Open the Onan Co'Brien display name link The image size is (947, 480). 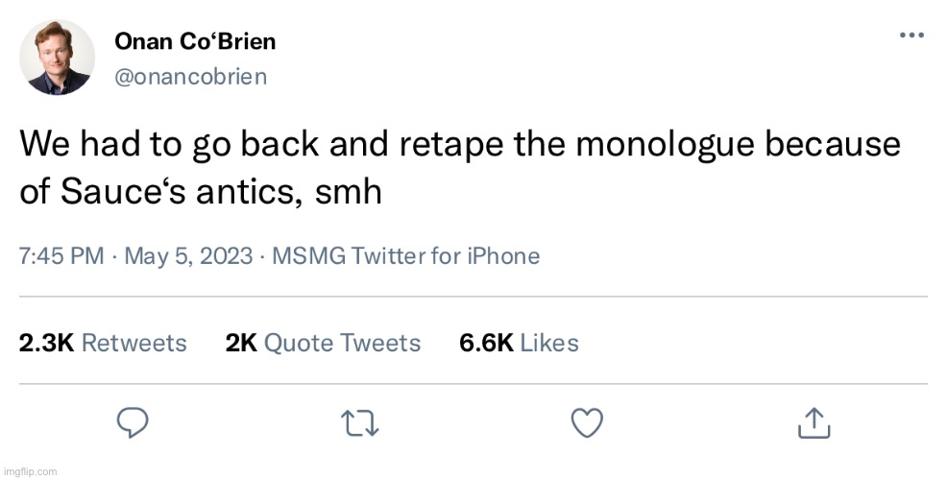(x=194, y=41)
